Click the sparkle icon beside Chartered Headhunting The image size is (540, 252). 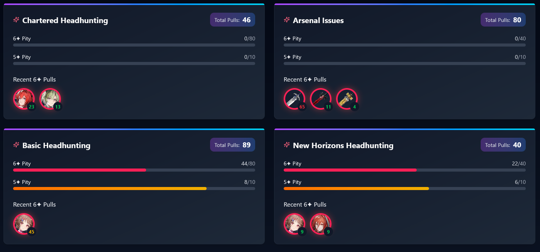click(x=16, y=20)
